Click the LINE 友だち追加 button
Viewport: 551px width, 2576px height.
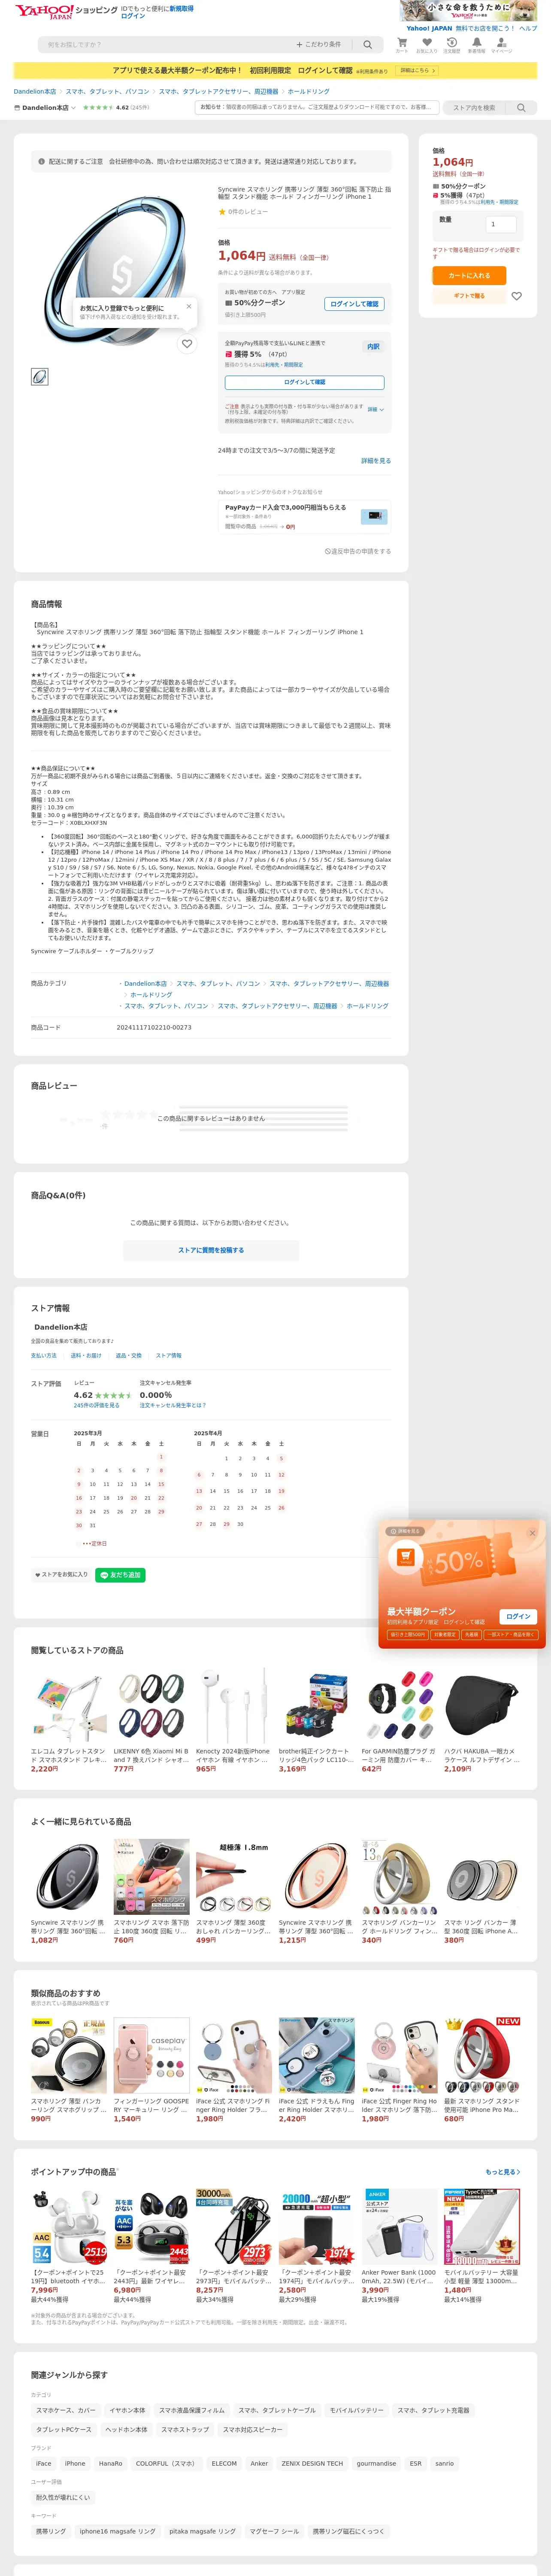121,1575
